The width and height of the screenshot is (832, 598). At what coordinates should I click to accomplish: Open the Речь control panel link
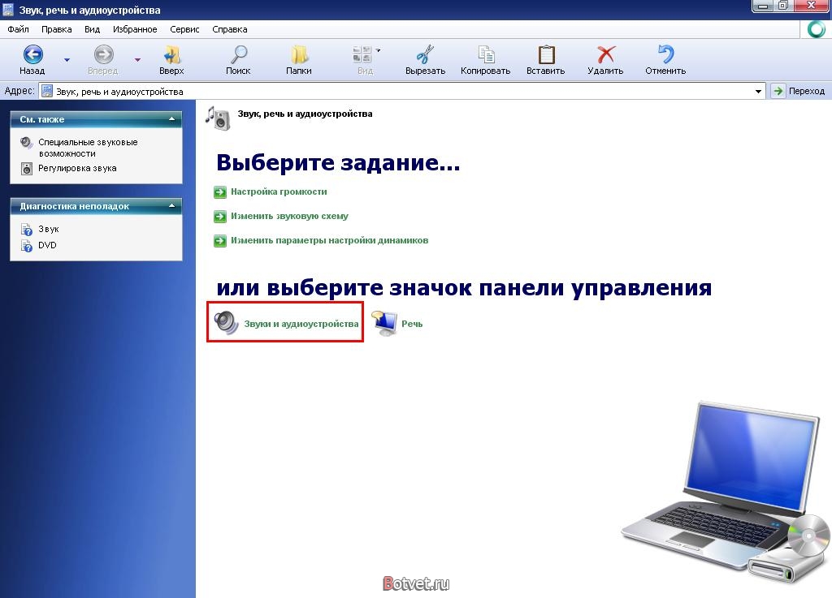click(412, 324)
